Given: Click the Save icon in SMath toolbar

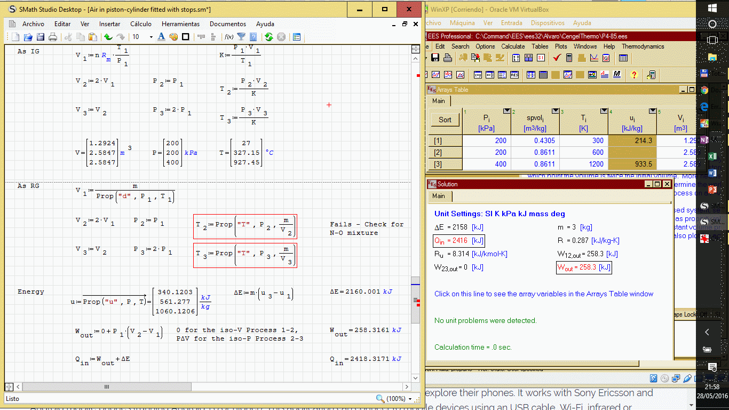Looking at the screenshot, I should [x=40, y=37].
